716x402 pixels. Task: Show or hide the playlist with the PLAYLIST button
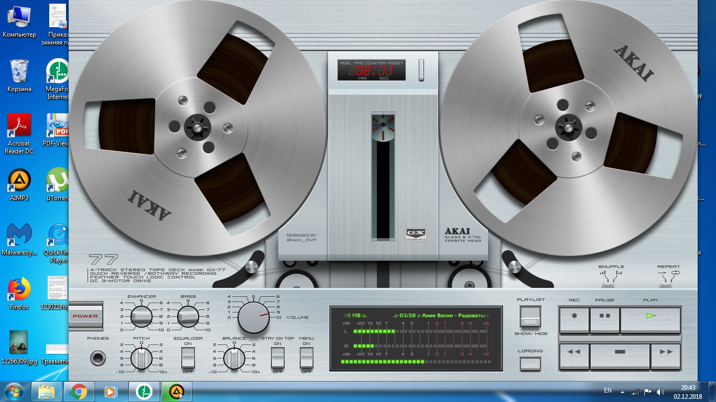[530, 317]
